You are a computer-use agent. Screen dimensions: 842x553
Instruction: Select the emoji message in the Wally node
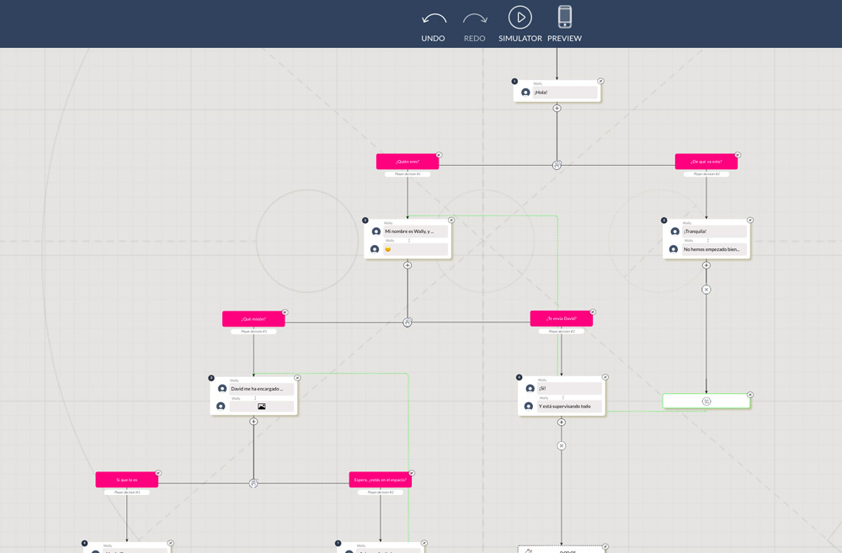click(415, 249)
